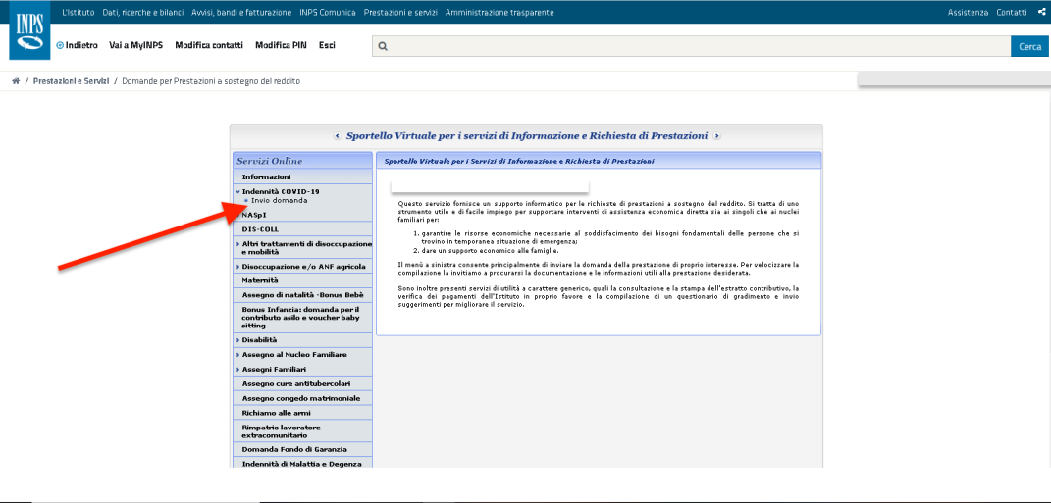Screen dimensions: 1051x503
Task: Click the right arrow beside Sportello Virtuale title
Action: [x=716, y=136]
